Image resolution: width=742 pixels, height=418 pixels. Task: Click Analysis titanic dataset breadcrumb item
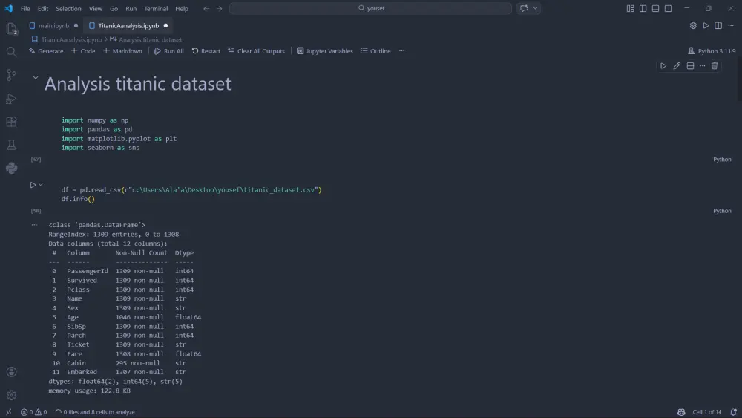(x=151, y=40)
